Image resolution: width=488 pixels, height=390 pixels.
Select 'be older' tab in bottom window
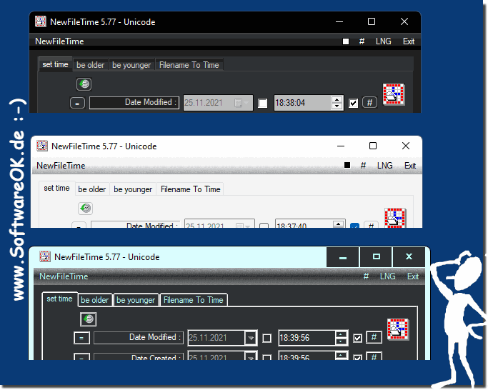(94, 300)
